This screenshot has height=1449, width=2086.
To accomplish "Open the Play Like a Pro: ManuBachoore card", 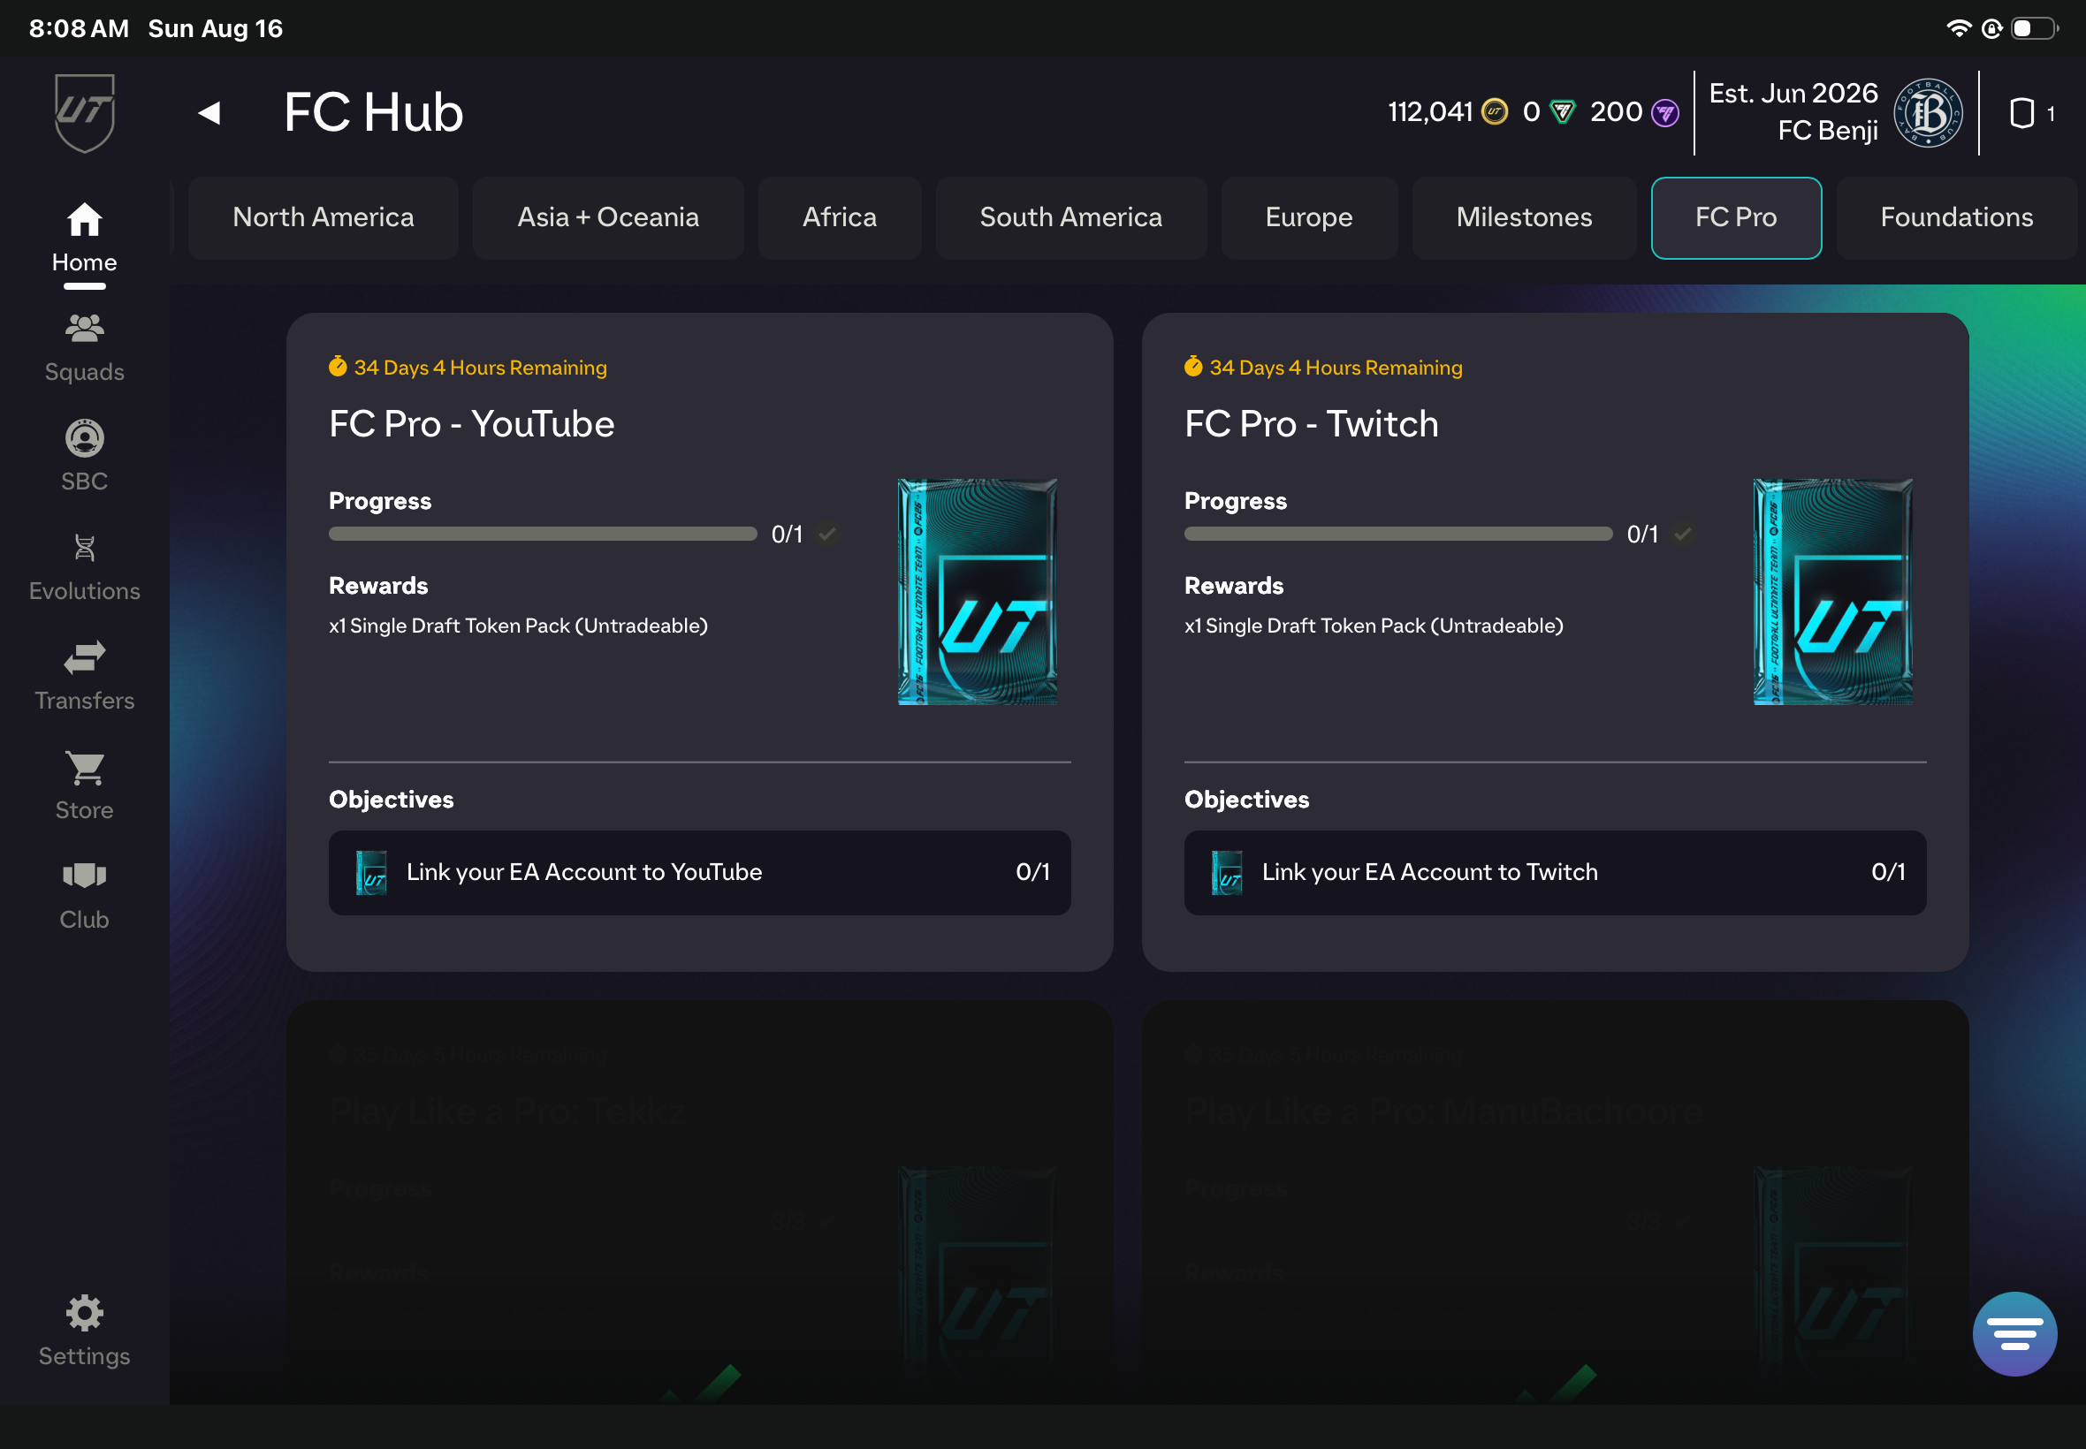I will click(1555, 1203).
